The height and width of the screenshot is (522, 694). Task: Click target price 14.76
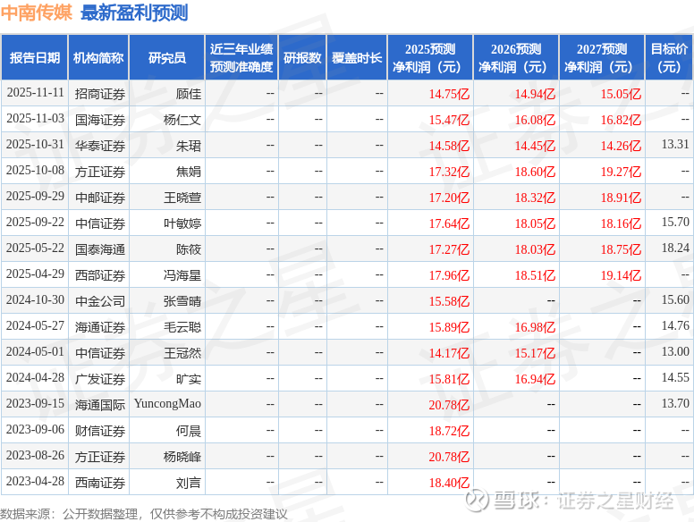[x=675, y=325]
